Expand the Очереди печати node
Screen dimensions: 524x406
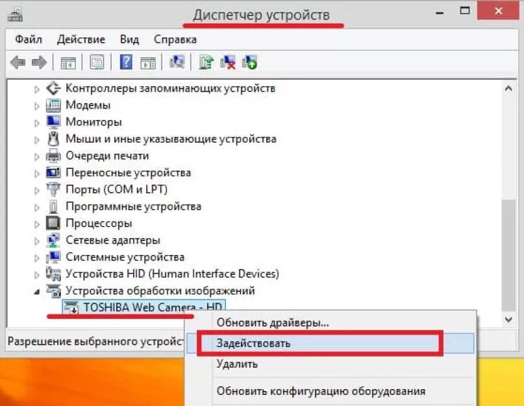(37, 157)
